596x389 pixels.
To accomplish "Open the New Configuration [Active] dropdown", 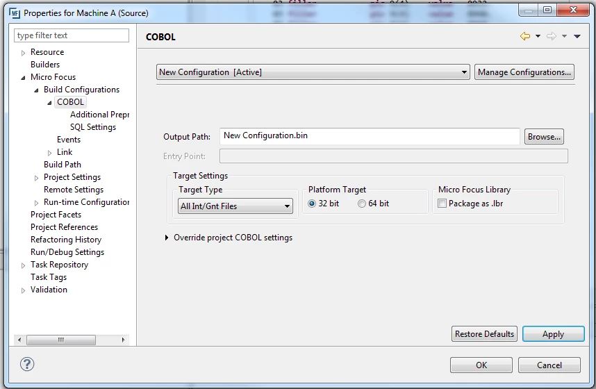I will click(x=313, y=72).
